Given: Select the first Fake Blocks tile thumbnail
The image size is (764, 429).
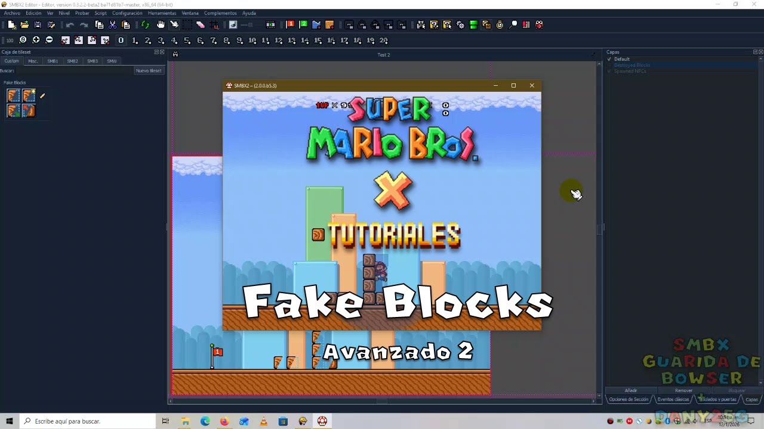Looking at the screenshot, I should 13,95.
